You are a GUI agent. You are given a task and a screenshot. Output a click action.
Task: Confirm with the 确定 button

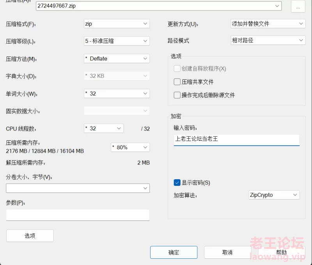coord(174,253)
